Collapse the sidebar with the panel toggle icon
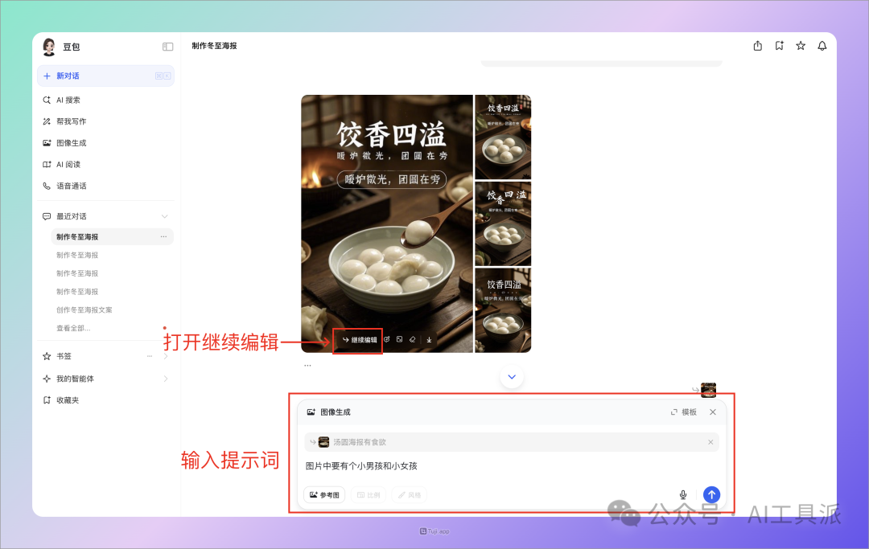Screen dimensions: 869x549 point(167,47)
